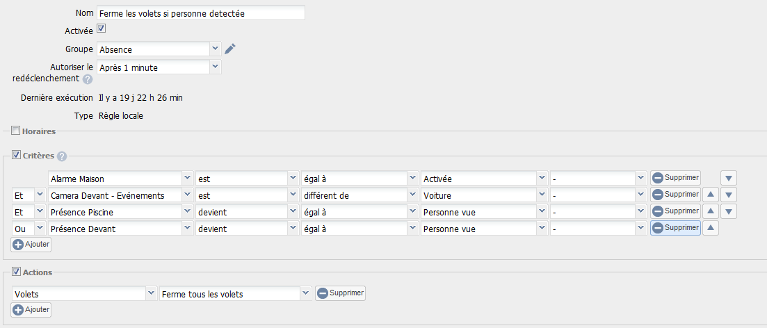Click the Nom text field
This screenshot has height=328, width=767.
pyautogui.click(x=200, y=13)
